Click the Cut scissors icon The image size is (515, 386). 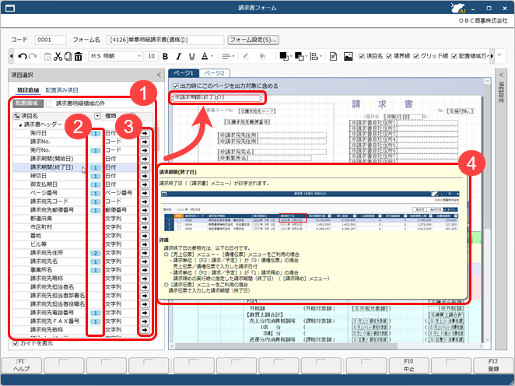coord(58,56)
